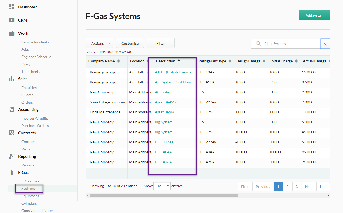Viewport: 343px width, 213px height.
Task: Sort by Refrigerant Type column arrows
Action: pos(230,61)
